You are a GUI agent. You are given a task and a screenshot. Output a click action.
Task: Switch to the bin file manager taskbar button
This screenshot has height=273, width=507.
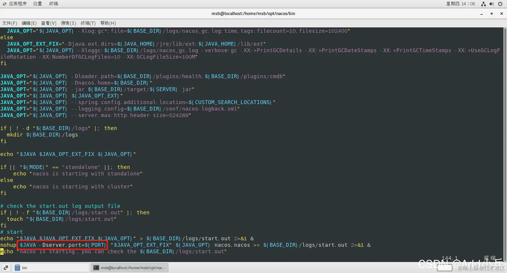[51, 268]
